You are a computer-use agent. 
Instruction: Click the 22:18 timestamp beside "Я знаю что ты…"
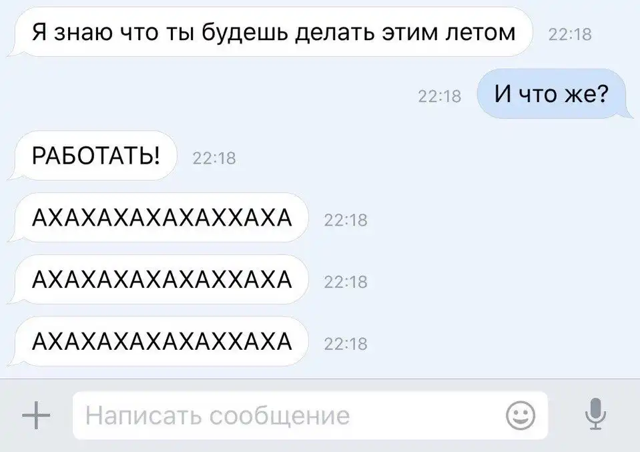[x=570, y=35]
